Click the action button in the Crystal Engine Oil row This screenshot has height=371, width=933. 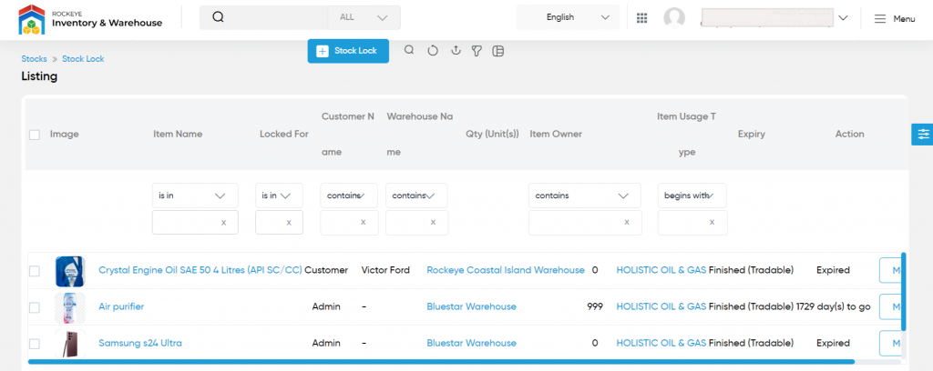890,271
